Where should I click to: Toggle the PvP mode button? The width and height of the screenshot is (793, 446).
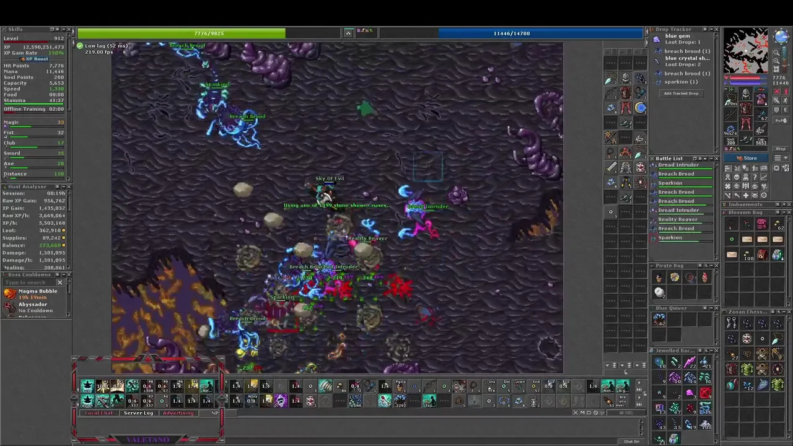pos(781,120)
